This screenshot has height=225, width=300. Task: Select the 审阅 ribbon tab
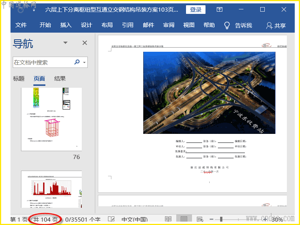pyautogui.click(x=169, y=25)
